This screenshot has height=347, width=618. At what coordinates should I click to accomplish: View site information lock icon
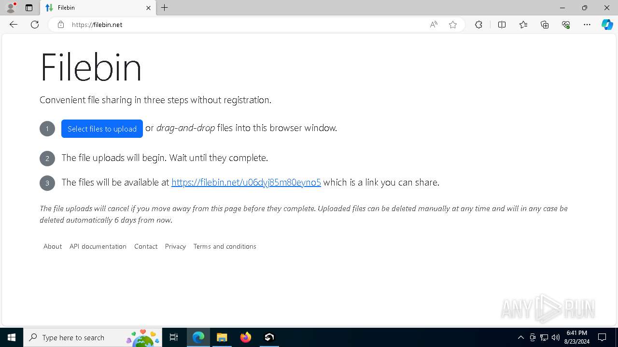61,25
